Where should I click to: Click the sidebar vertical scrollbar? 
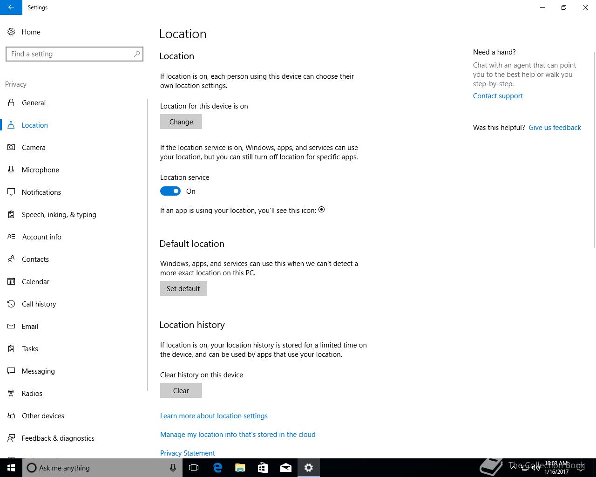tap(148, 245)
